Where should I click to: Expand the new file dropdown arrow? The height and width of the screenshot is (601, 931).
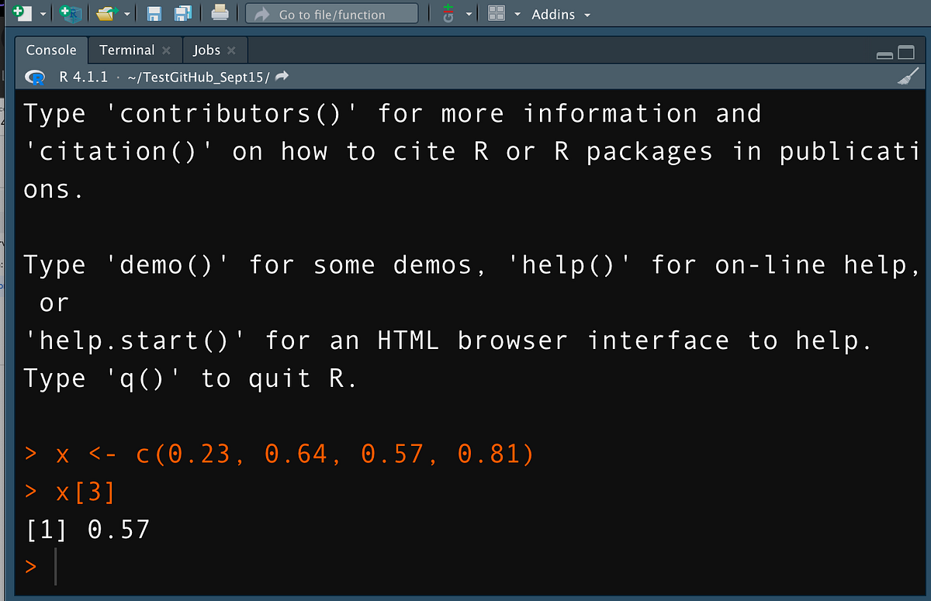pyautogui.click(x=41, y=13)
